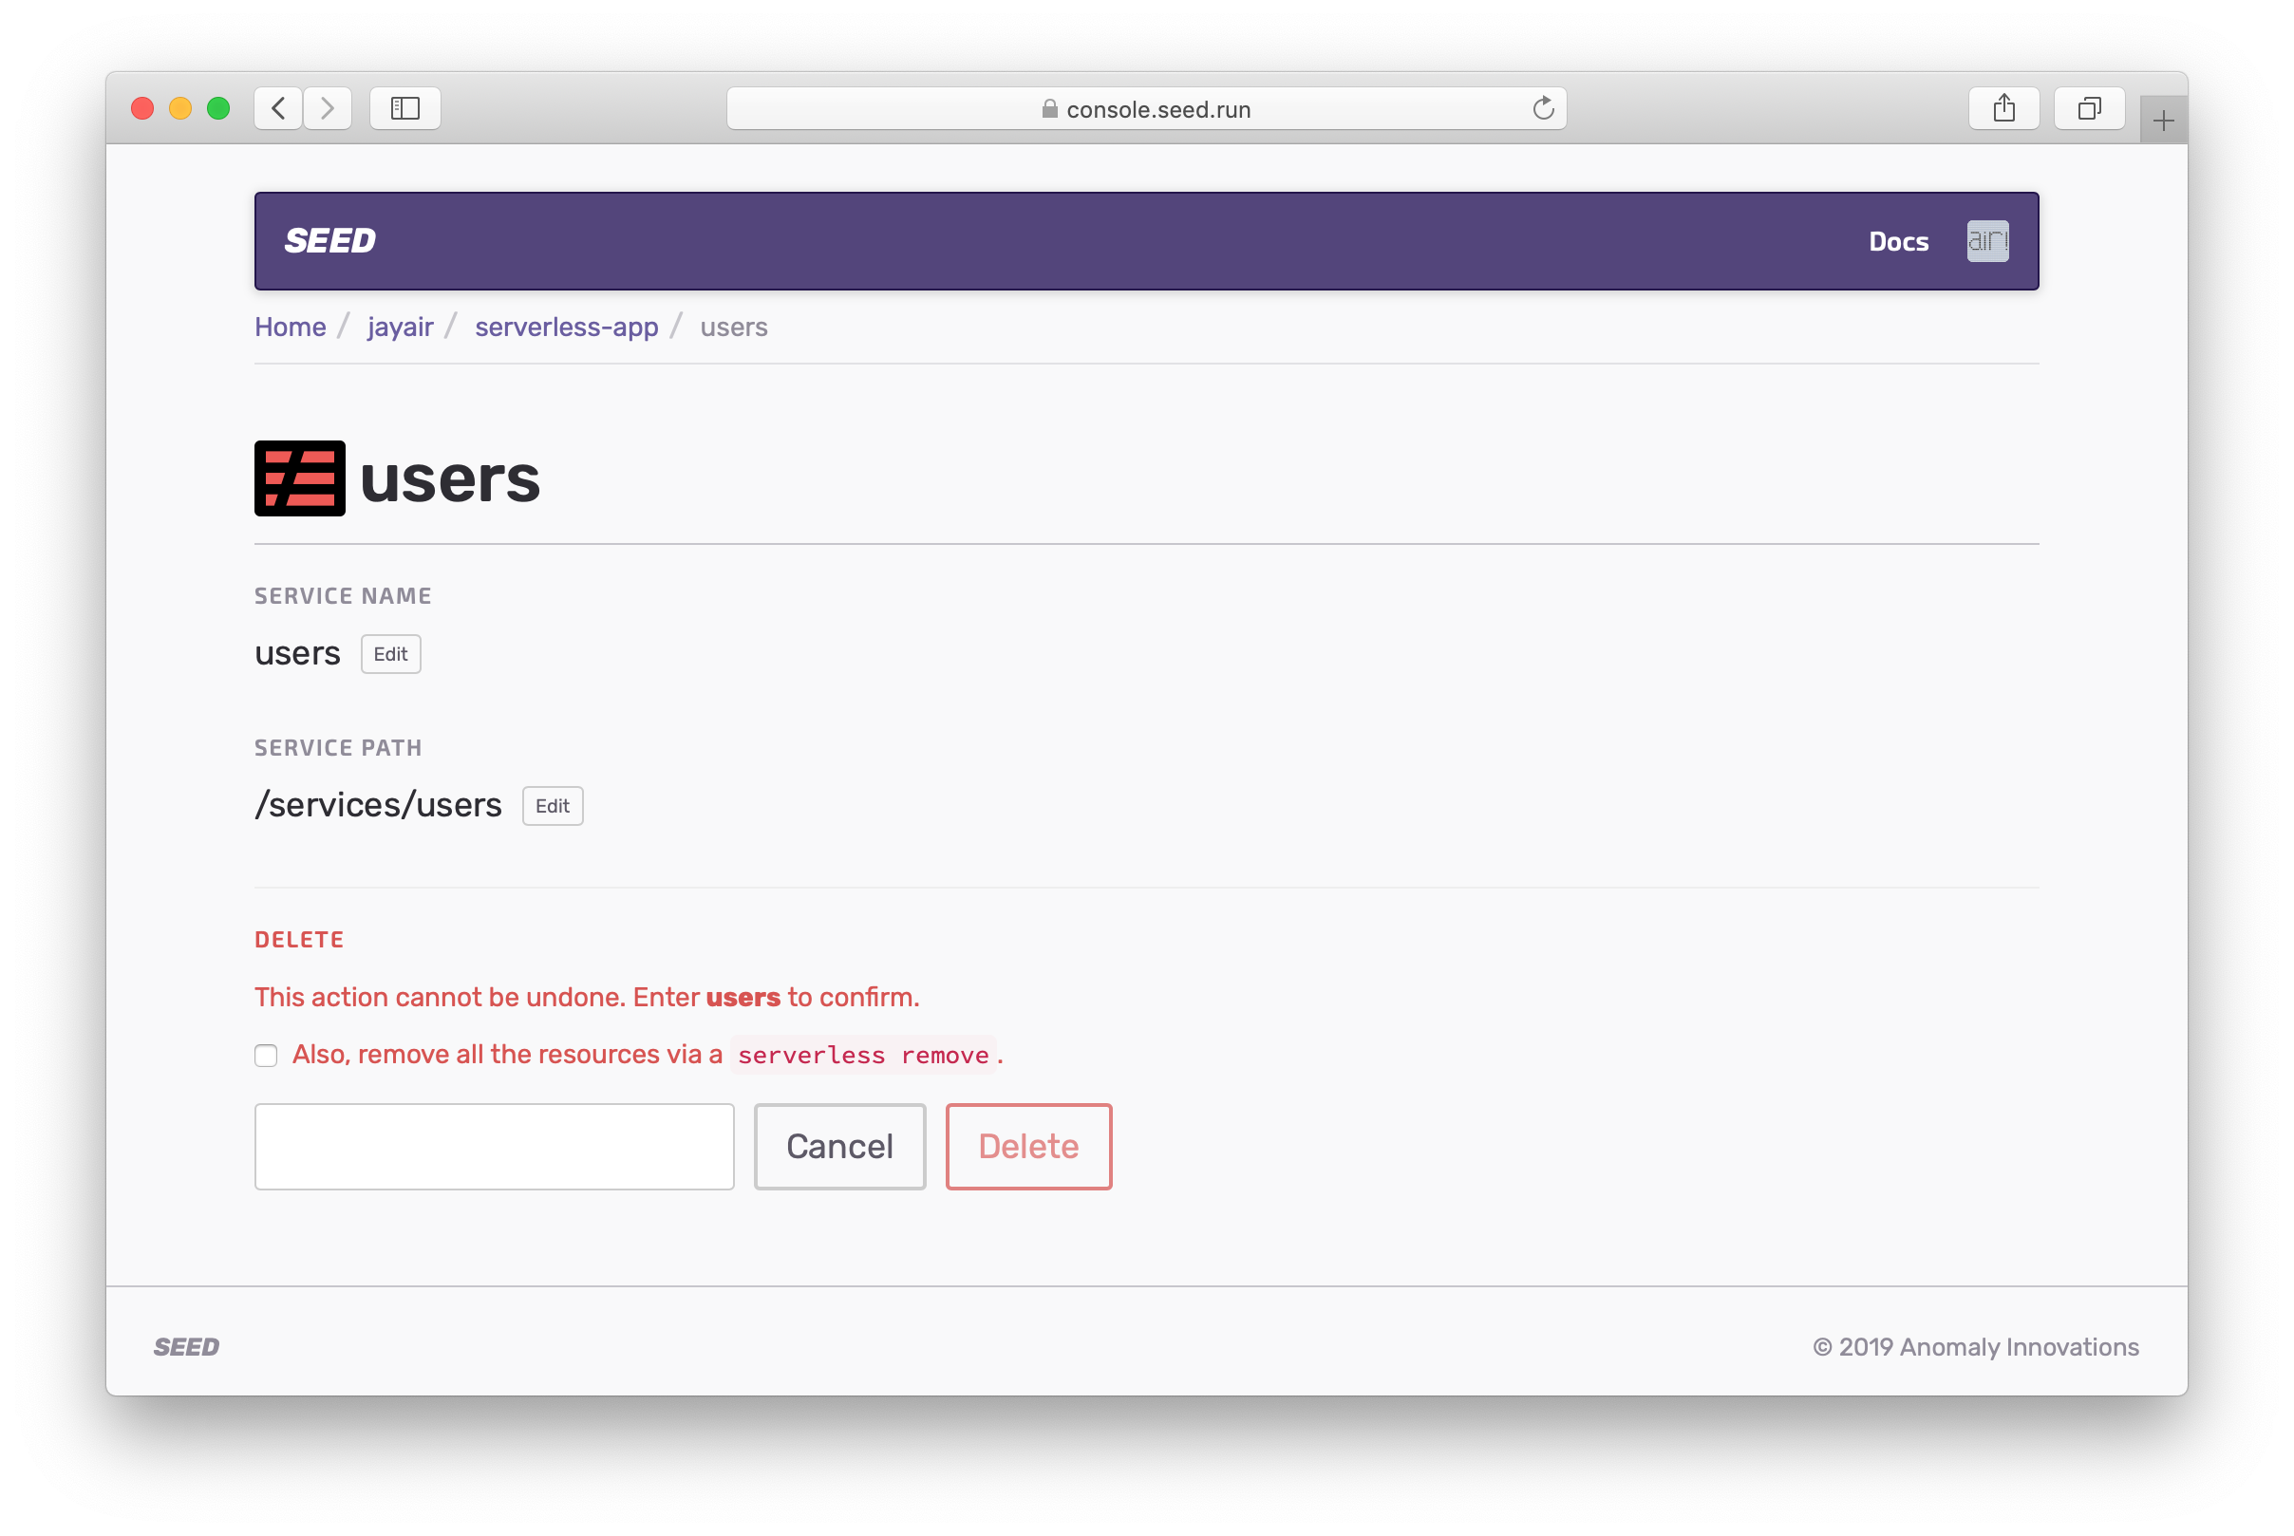This screenshot has width=2294, height=1536.
Task: Open a new tab with plus icon
Action: (2163, 121)
